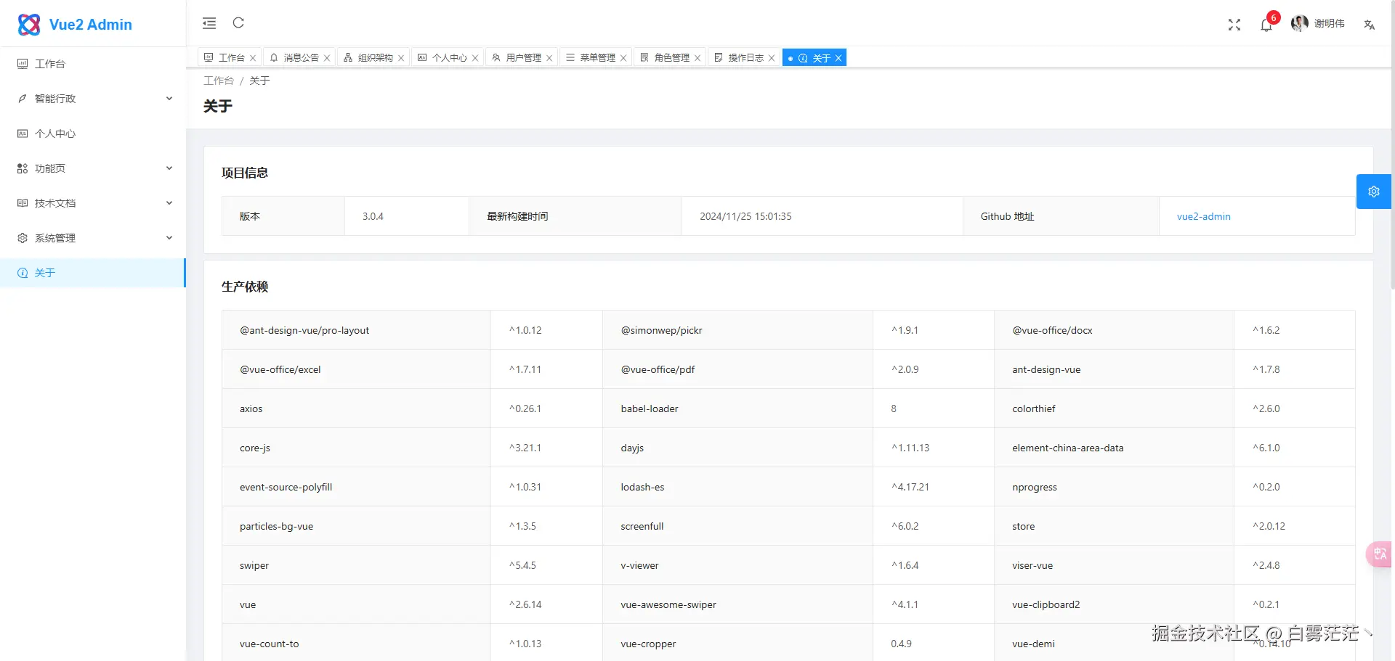Click the user avatar picture
This screenshot has height=661, width=1395.
coord(1299,24)
